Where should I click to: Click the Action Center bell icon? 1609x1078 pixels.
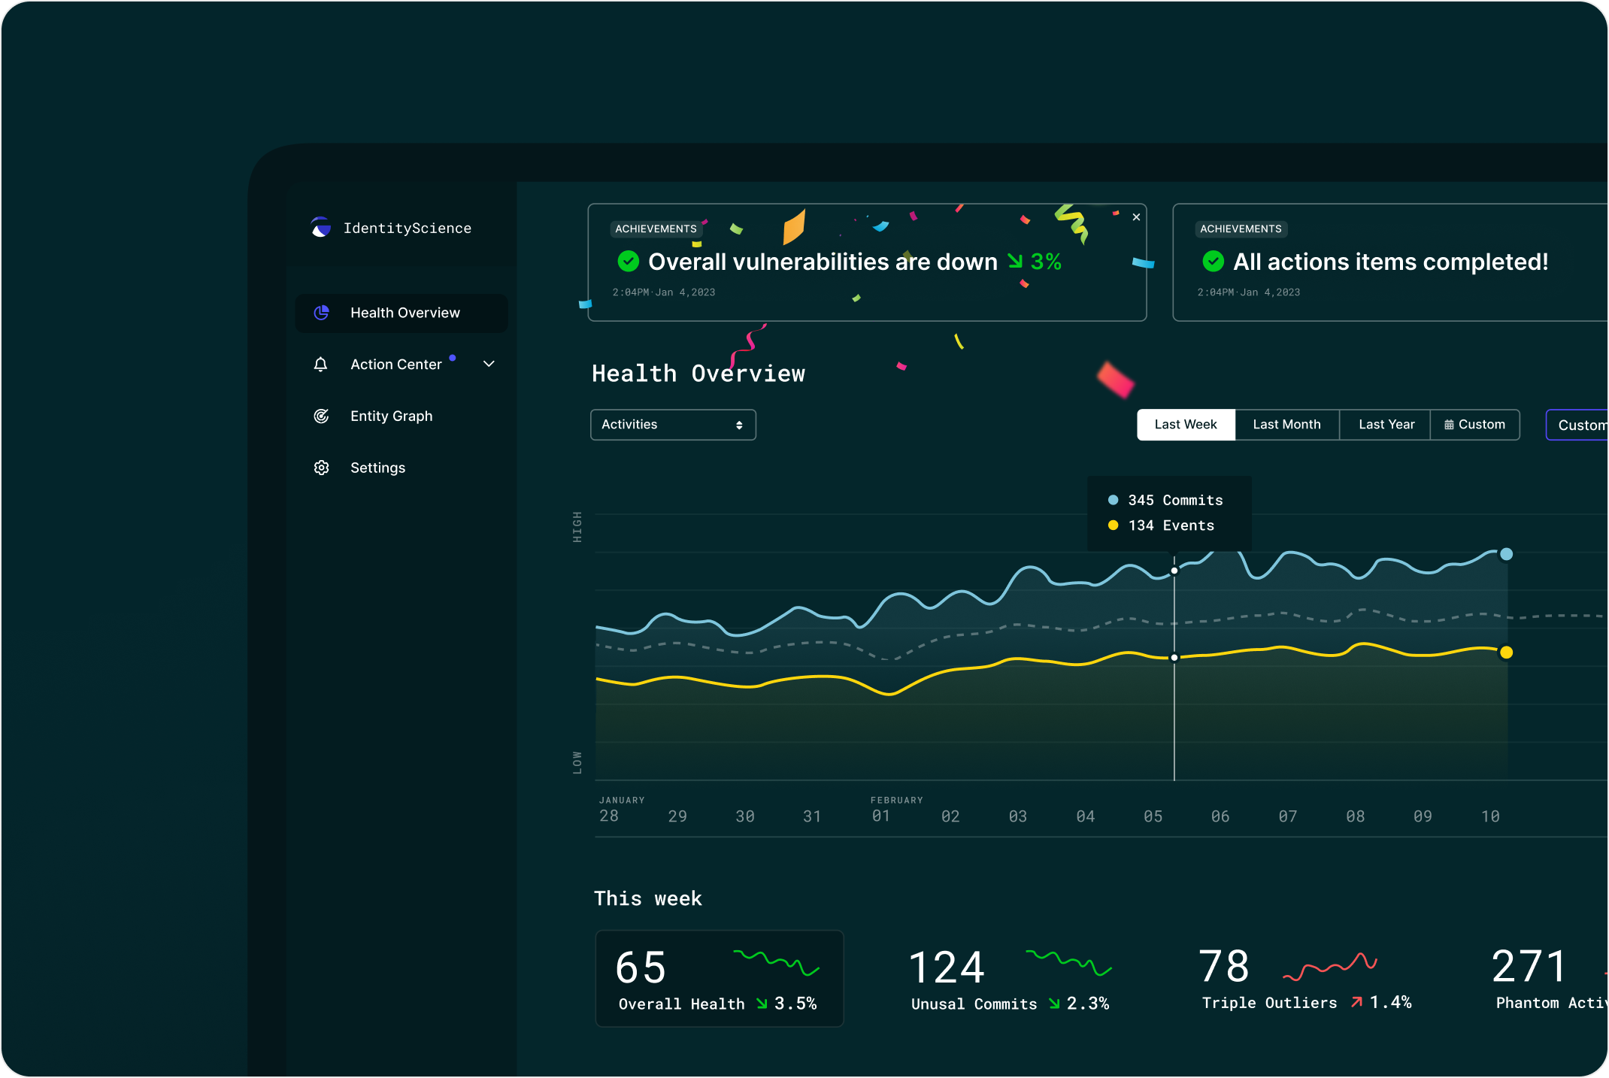(x=321, y=365)
